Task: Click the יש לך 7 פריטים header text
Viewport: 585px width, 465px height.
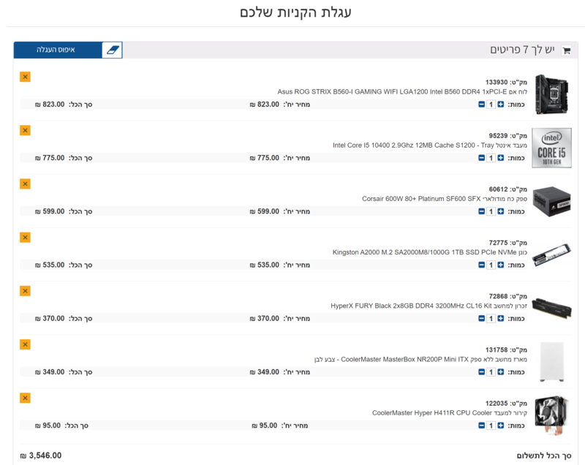Action: (x=522, y=50)
